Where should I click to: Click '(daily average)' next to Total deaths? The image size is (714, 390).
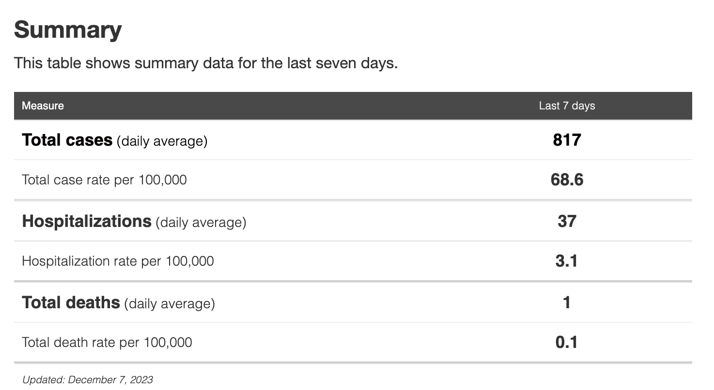coord(169,304)
